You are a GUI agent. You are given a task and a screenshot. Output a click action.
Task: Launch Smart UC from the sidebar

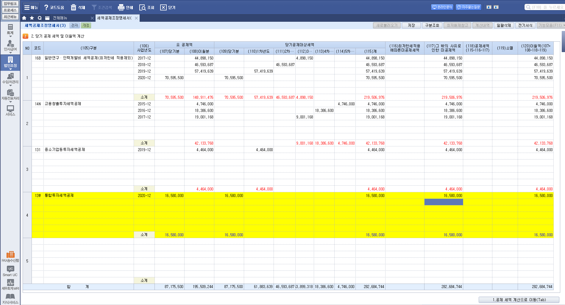10,271
